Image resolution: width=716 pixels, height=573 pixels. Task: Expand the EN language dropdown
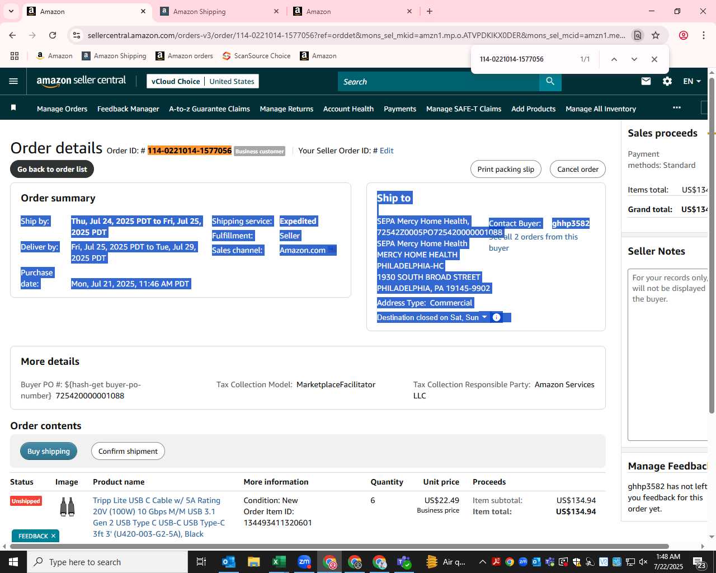692,81
